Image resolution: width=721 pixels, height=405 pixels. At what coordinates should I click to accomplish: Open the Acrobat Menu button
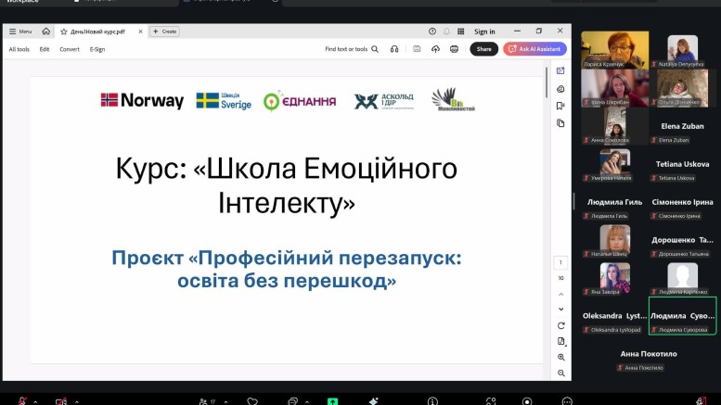tap(20, 32)
